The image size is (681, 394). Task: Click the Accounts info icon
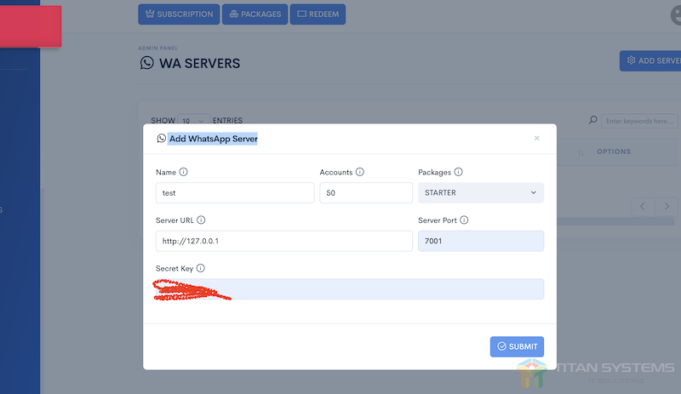[360, 172]
